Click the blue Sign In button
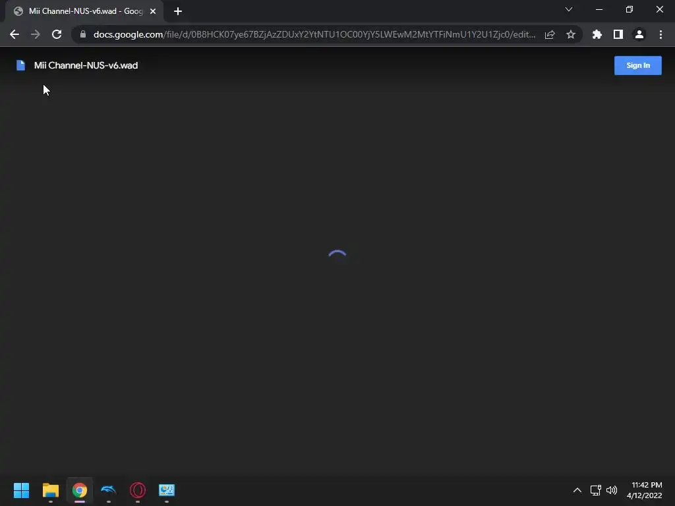Viewport: 675px width, 506px height. point(638,65)
